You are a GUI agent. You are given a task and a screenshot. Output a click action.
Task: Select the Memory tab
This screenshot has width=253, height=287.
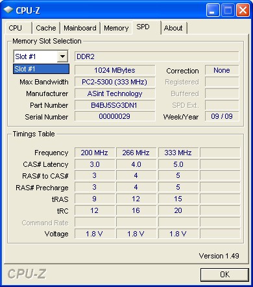pyautogui.click(x=116, y=28)
